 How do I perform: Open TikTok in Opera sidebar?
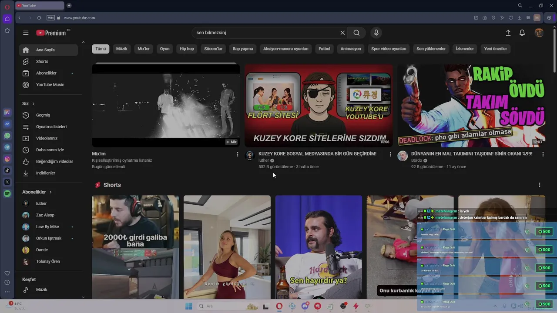point(7,170)
